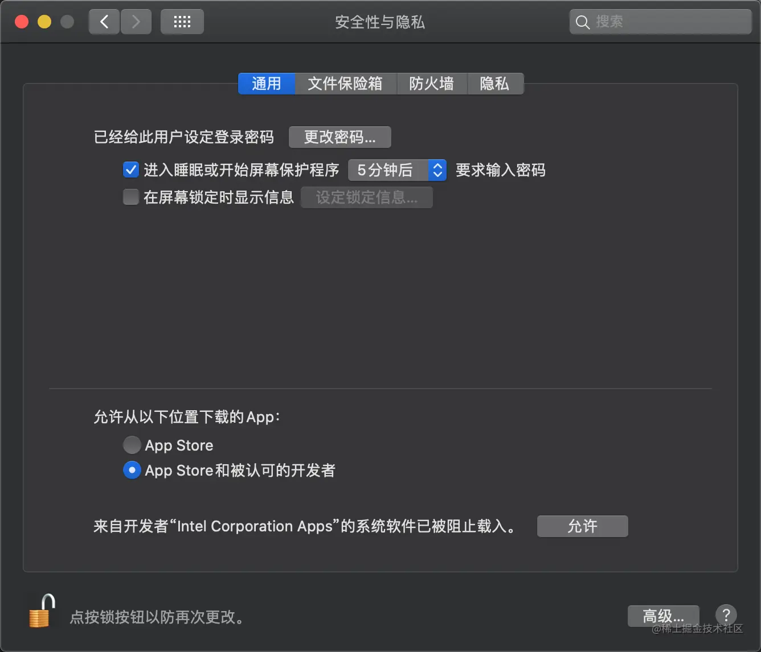761x652 pixels.
Task: Select App Store和被认可的开发者 radio option
Action: click(x=132, y=471)
